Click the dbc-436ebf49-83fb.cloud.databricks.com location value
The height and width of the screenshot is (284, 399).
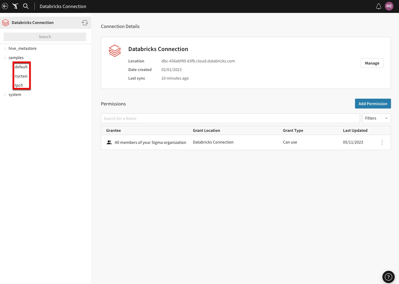pyautogui.click(x=198, y=61)
